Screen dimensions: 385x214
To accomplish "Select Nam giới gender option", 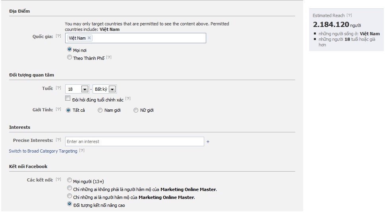I will [100, 110].
